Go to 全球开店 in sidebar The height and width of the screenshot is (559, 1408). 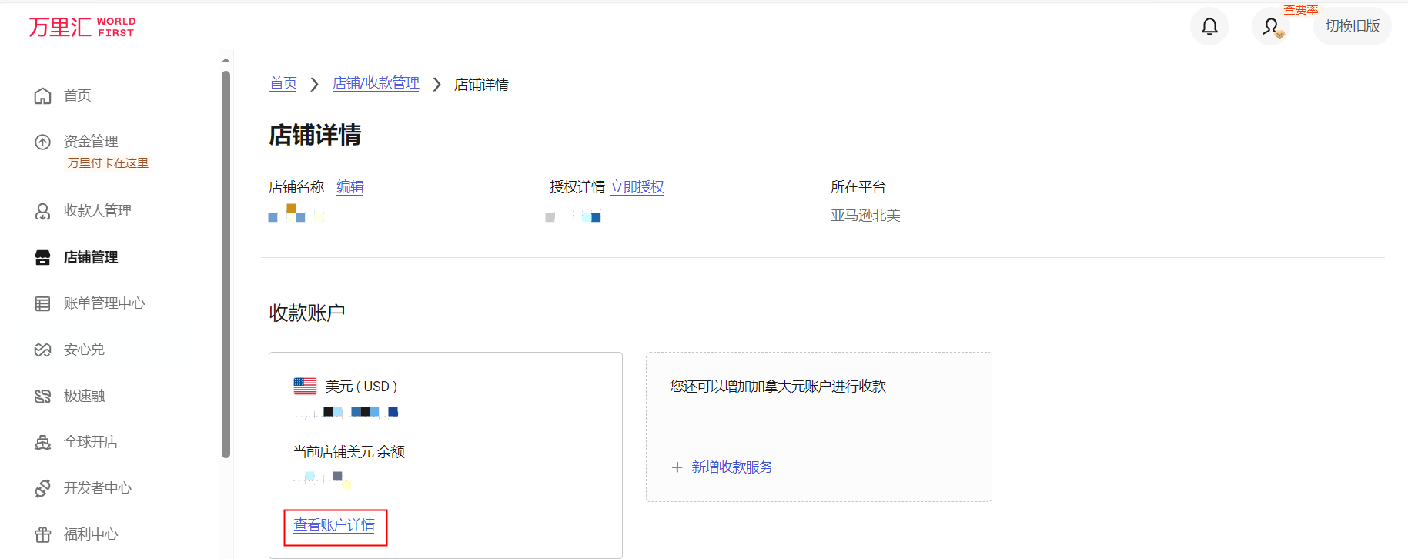(x=91, y=442)
